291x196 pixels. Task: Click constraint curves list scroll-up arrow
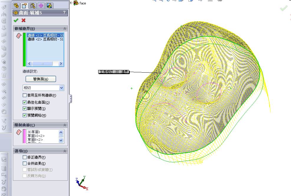[61, 132]
